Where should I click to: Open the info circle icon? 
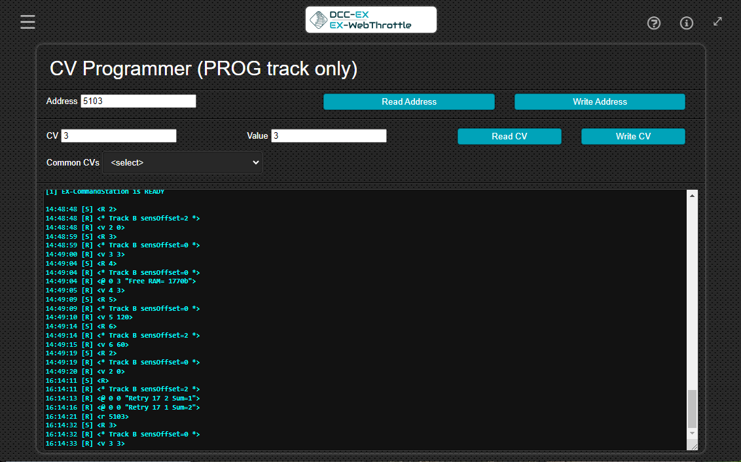pyautogui.click(x=687, y=24)
